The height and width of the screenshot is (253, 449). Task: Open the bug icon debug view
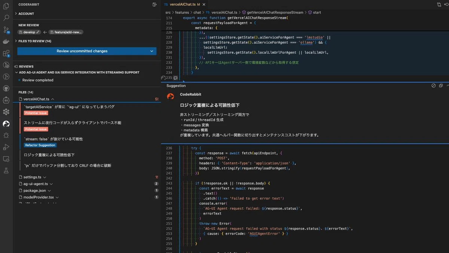(6, 135)
